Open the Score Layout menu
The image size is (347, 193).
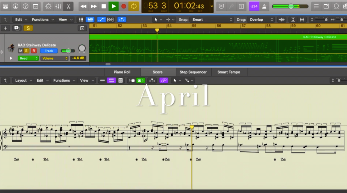pyautogui.click(x=23, y=81)
